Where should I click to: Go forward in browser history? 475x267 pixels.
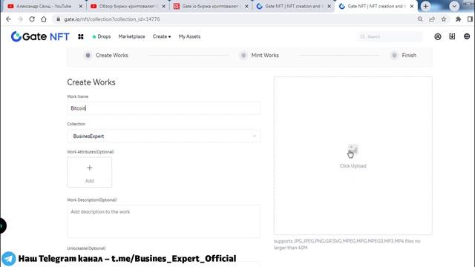coord(20,19)
